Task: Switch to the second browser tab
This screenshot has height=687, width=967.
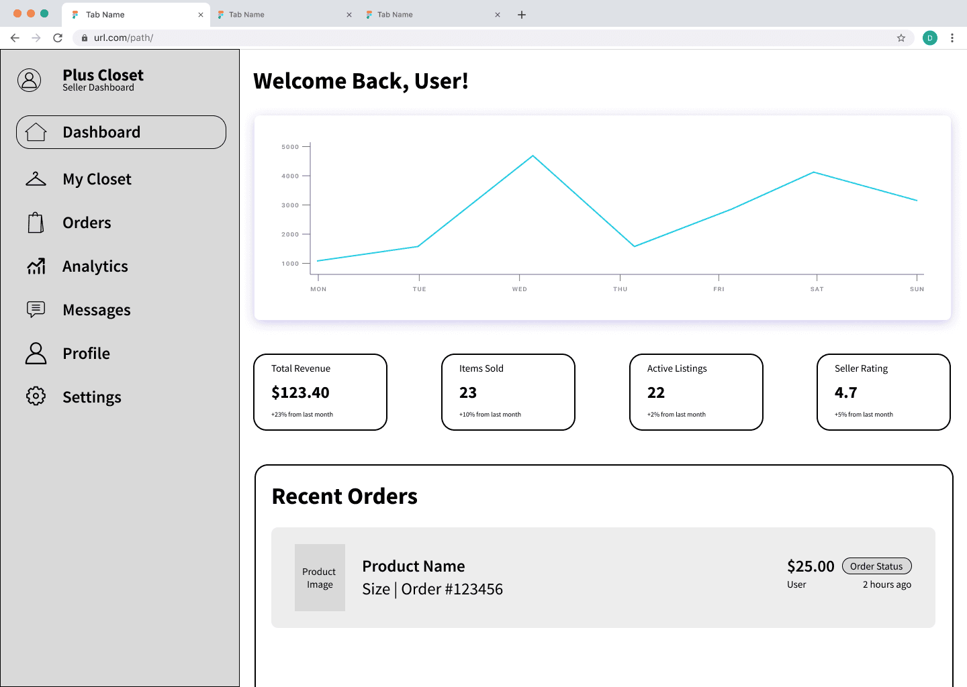Action: tap(285, 15)
